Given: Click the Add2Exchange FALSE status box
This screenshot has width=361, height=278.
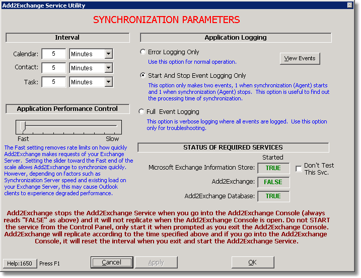Looking at the screenshot, I should pyautogui.click(x=273, y=182).
